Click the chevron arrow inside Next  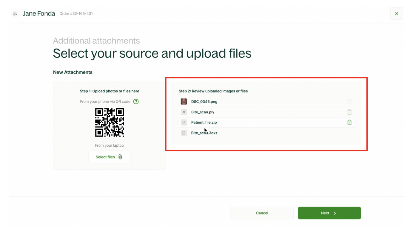click(335, 213)
